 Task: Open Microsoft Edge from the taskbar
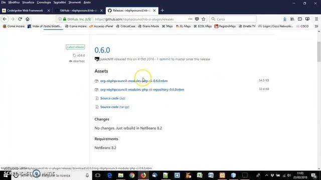click(x=109, y=175)
